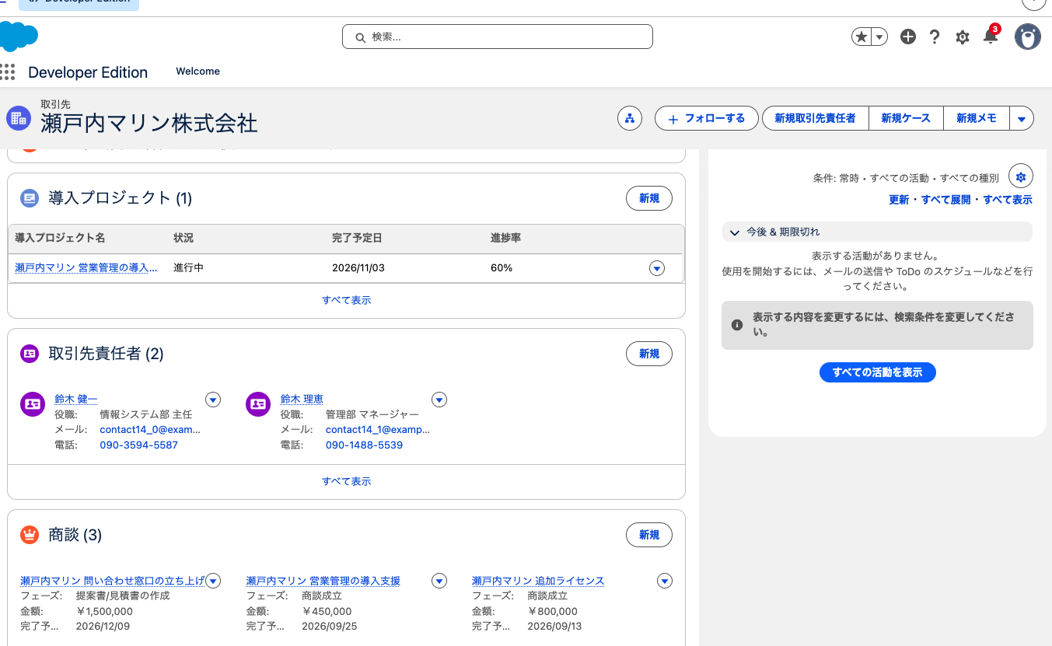Click contact icon beside 鈴木 理恵
This screenshot has width=1052, height=646.
(x=258, y=404)
